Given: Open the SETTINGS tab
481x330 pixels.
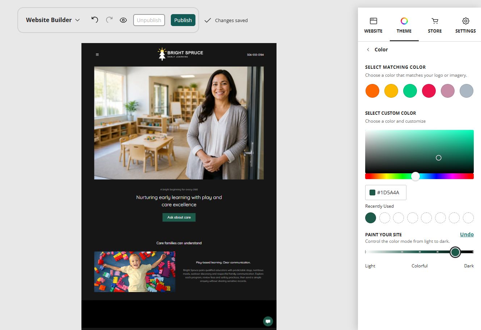Looking at the screenshot, I should pos(465,25).
